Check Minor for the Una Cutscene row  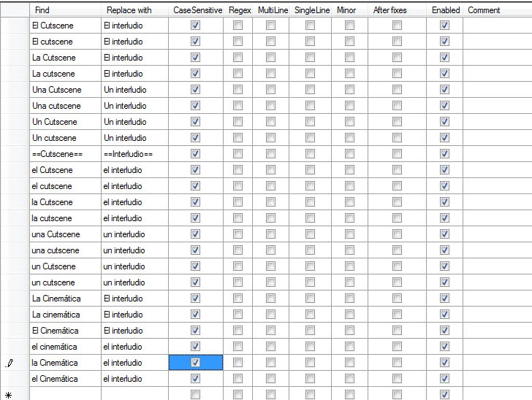[x=349, y=90]
